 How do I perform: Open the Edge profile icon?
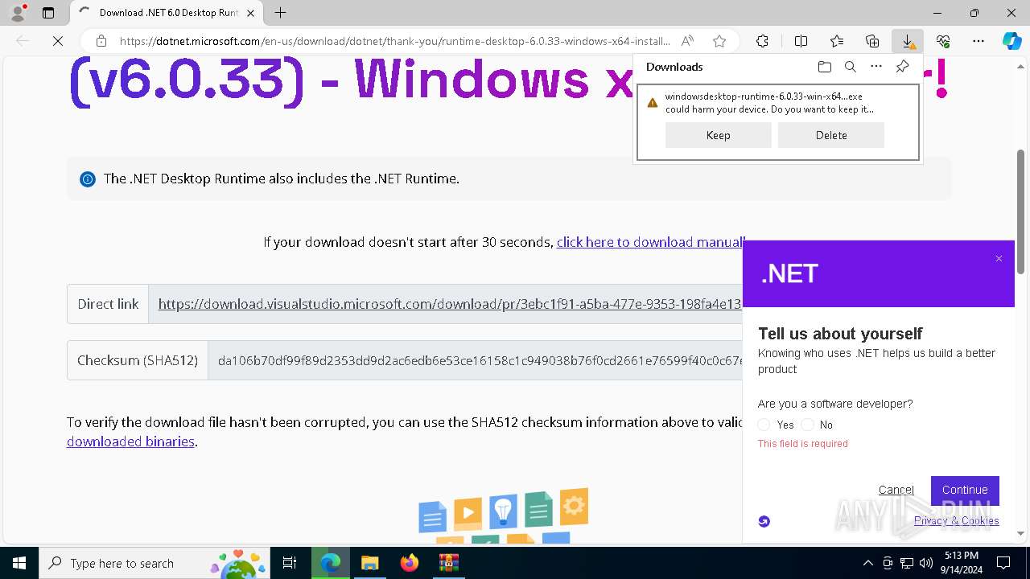pos(18,12)
